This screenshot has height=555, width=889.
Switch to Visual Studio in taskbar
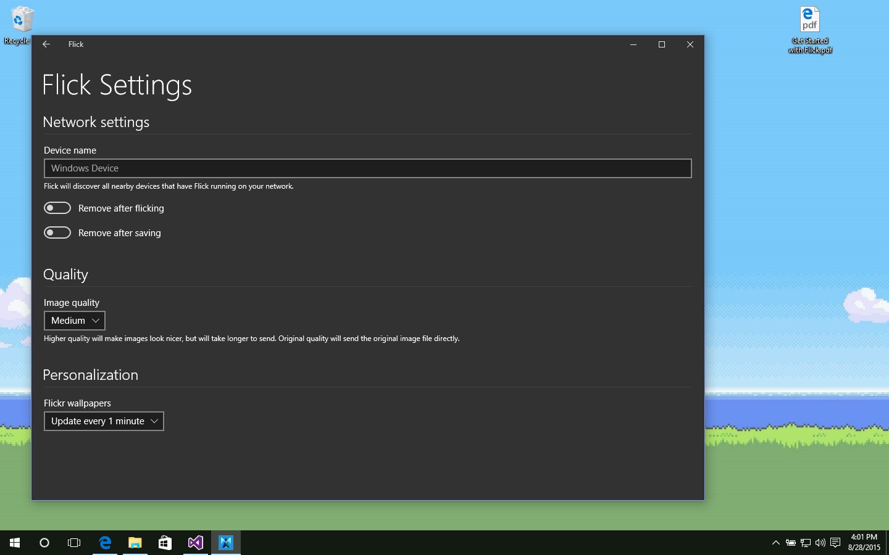pyautogui.click(x=195, y=543)
